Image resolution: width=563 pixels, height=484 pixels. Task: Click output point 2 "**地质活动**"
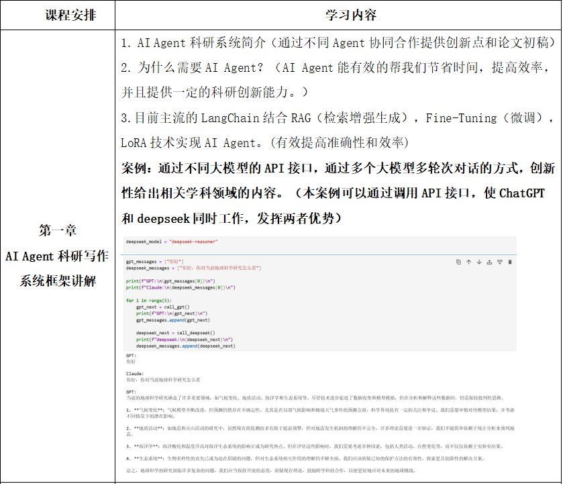pos(320,431)
